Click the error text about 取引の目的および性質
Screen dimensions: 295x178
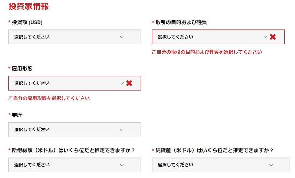(x=207, y=52)
